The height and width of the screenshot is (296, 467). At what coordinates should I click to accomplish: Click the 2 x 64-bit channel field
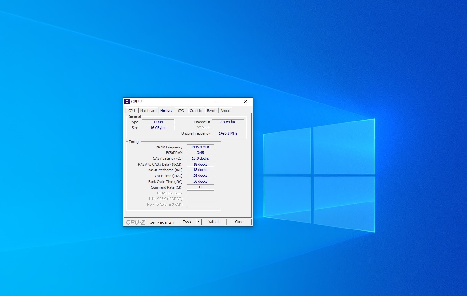228,122
